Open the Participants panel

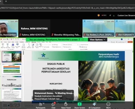41,105
